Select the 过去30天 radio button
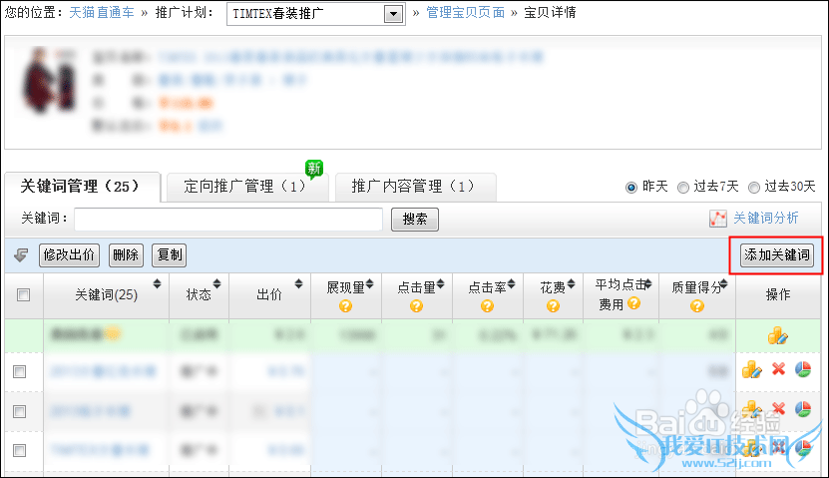The width and height of the screenshot is (829, 478). point(754,188)
